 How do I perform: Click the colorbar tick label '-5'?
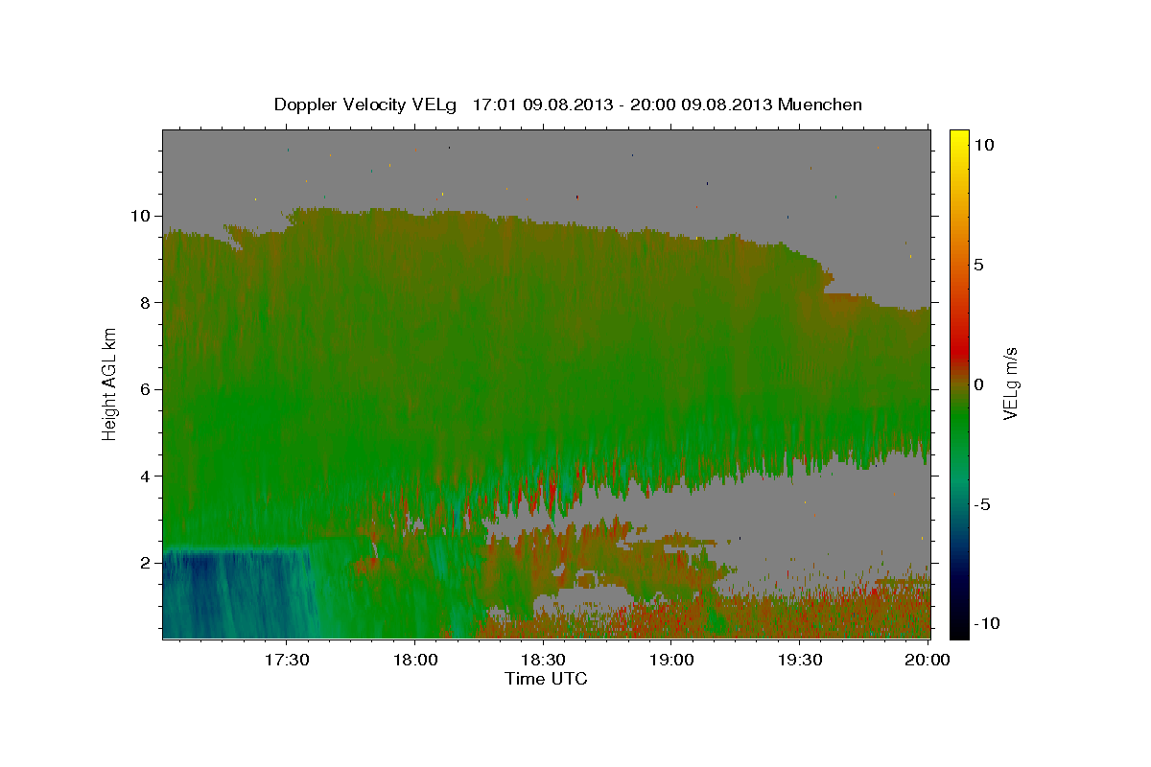pos(982,504)
